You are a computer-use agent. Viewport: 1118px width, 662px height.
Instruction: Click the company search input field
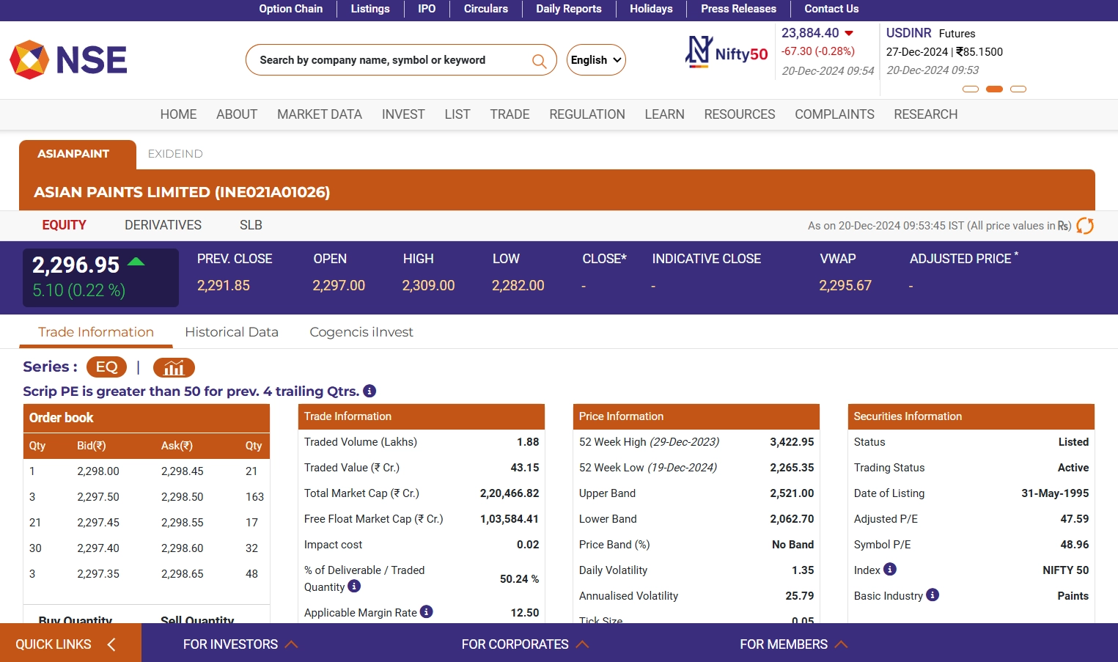(389, 60)
